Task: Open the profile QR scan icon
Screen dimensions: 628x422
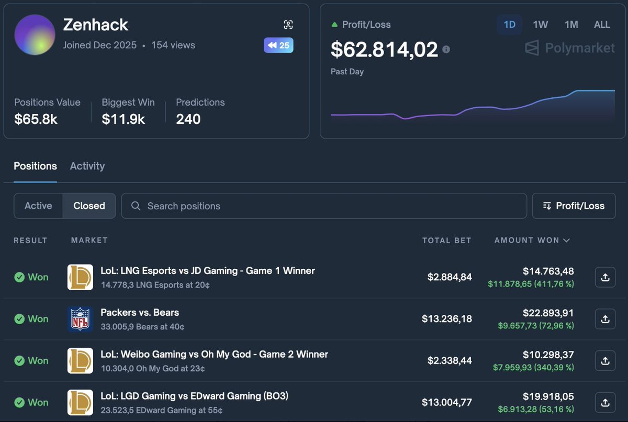Action: [x=288, y=25]
